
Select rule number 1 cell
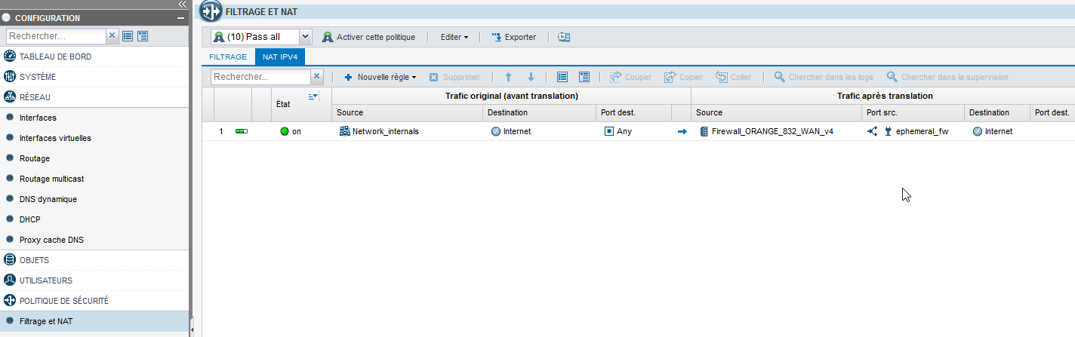pos(221,131)
